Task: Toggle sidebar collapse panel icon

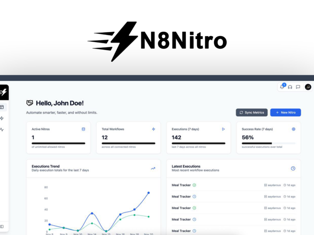Action: [2, 226]
